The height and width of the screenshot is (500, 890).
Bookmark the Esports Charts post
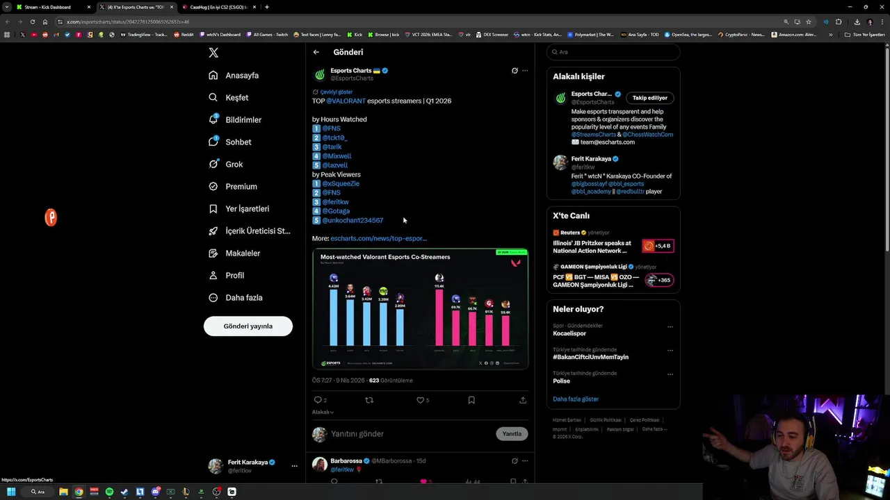pyautogui.click(x=471, y=400)
